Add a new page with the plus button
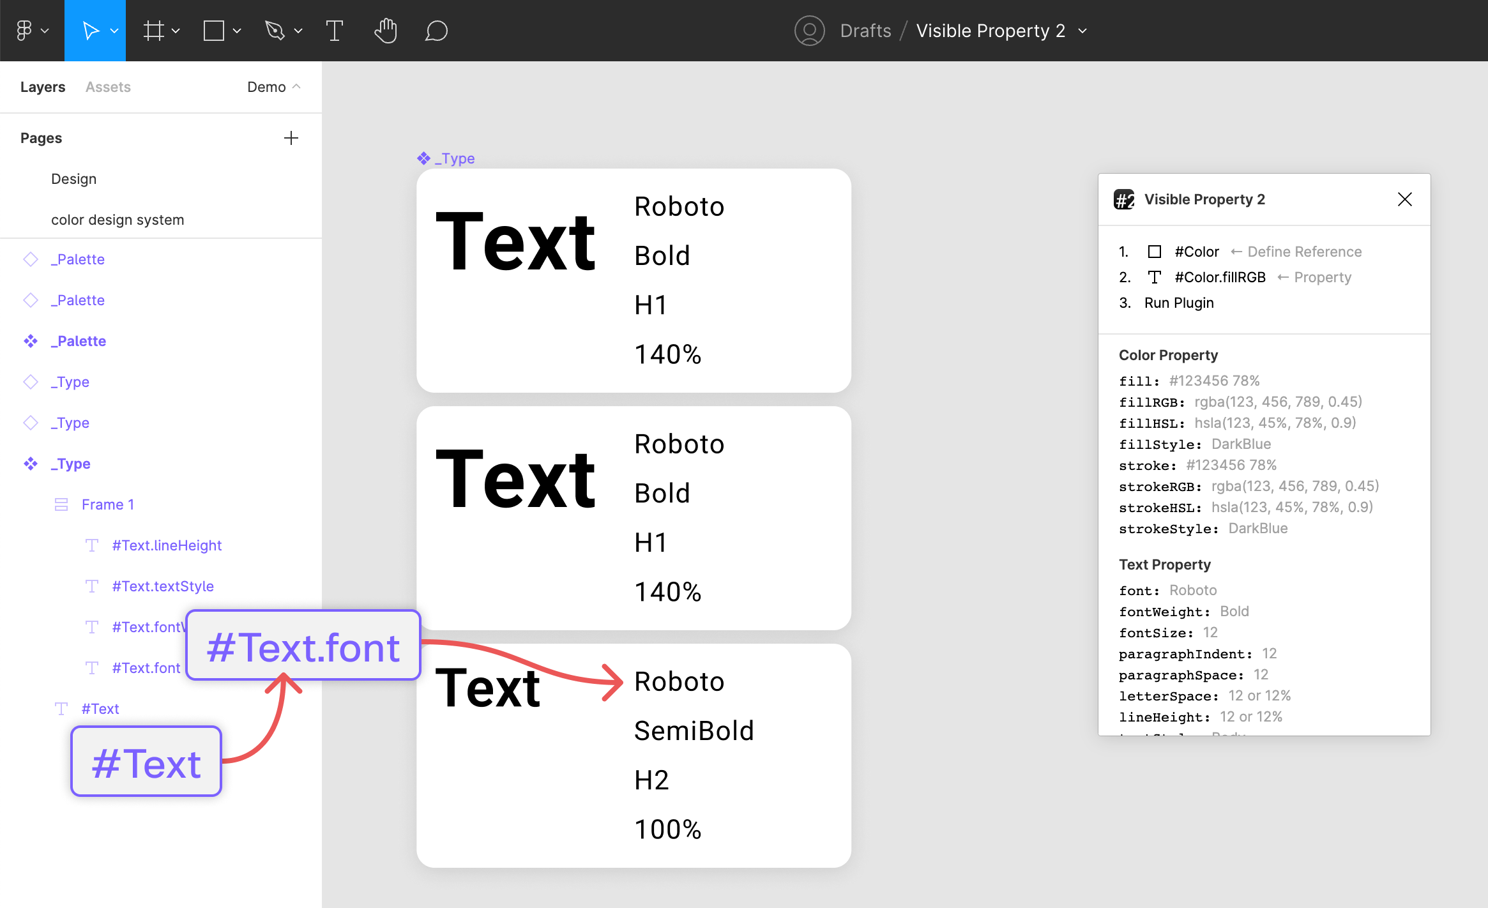 pyautogui.click(x=291, y=138)
